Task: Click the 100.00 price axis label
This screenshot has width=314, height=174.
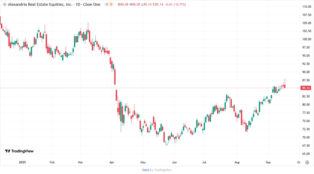Action: [x=307, y=39]
